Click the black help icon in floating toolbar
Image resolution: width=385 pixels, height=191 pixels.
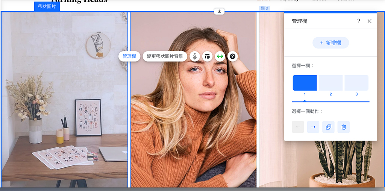coord(233,56)
